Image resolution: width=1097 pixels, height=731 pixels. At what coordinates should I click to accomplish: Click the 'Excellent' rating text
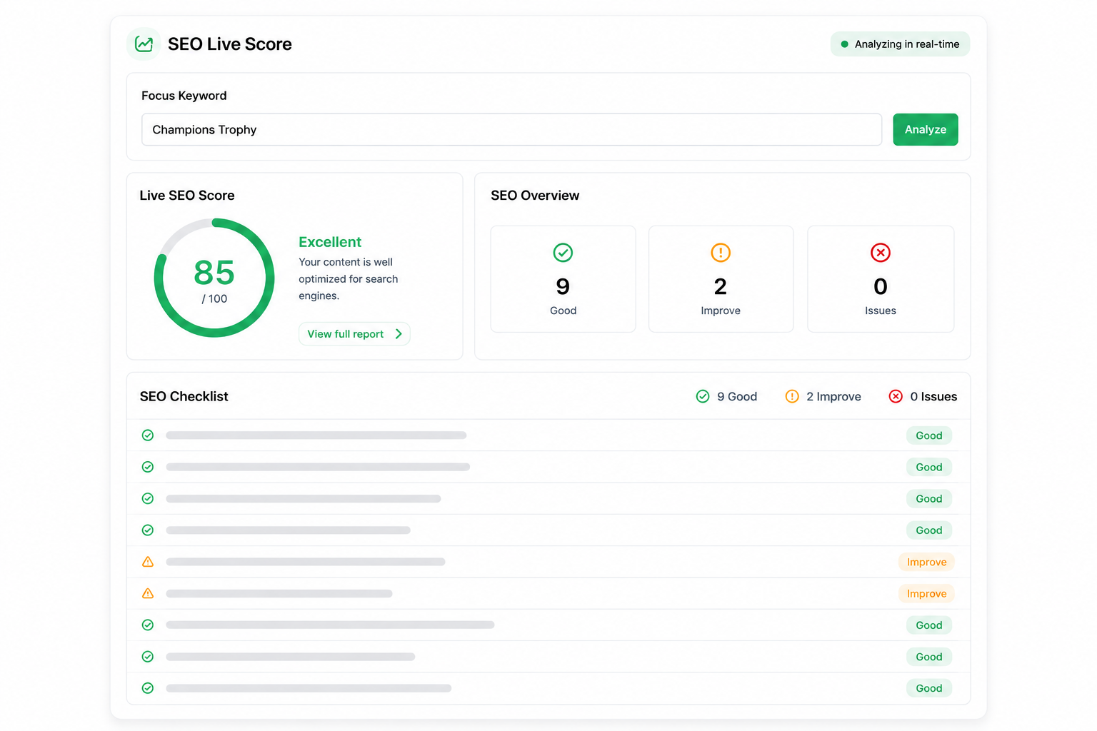tap(330, 242)
